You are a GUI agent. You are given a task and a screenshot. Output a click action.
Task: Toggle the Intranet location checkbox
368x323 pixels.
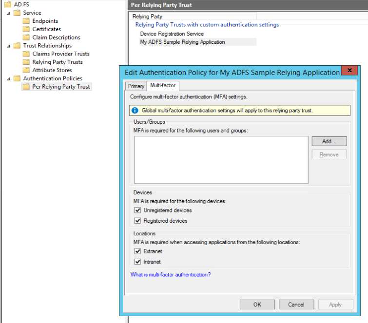pos(137,262)
